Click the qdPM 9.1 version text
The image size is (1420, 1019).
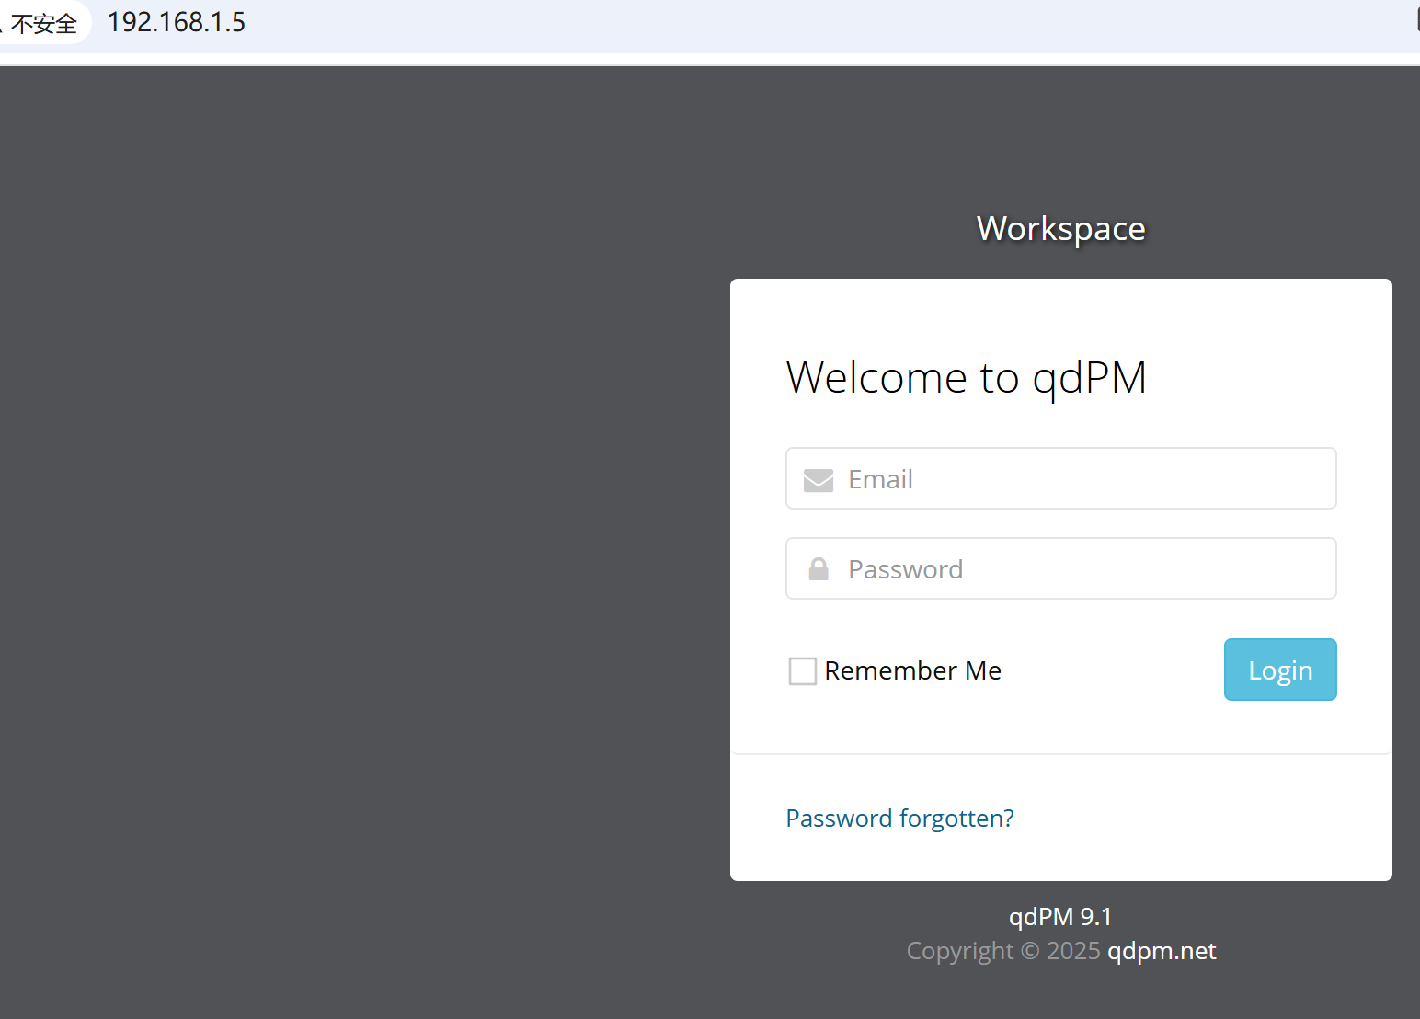coord(1059,917)
